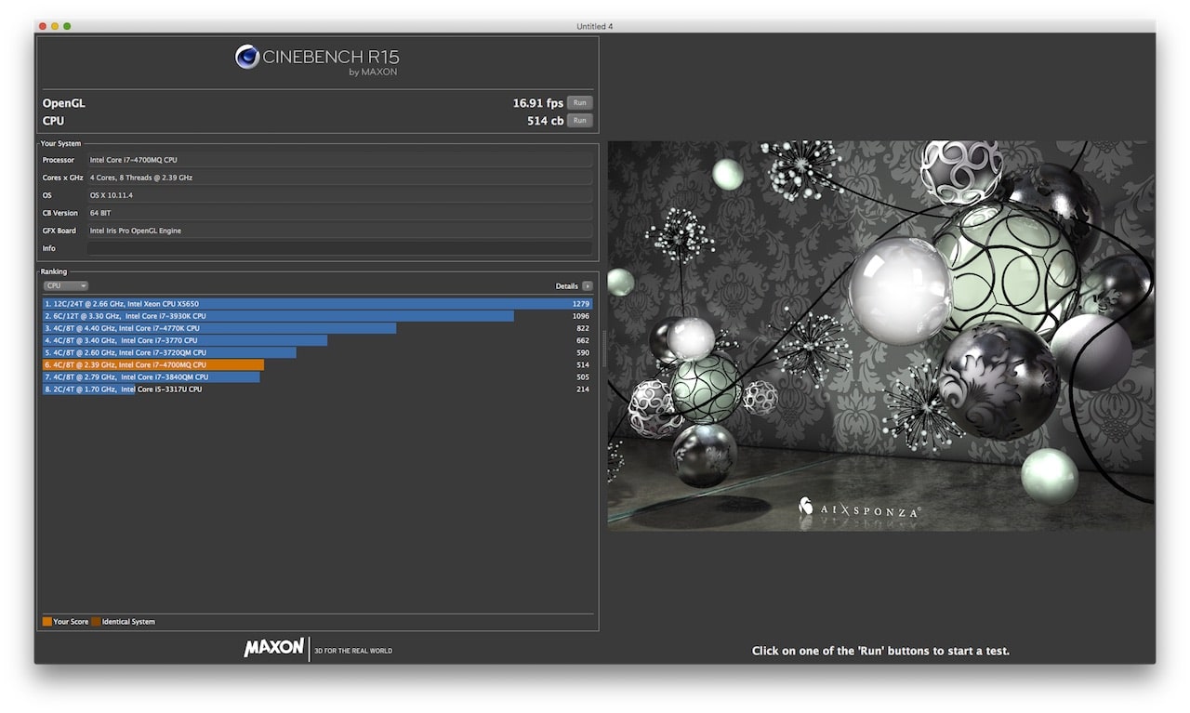Click the green fullscreen window button
1190x713 pixels.
(67, 26)
